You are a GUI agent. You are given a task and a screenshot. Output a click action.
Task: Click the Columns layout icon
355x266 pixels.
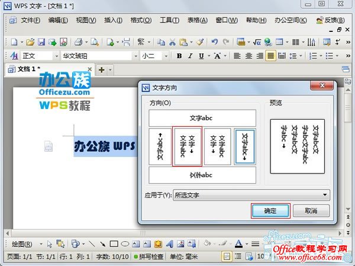pos(295,42)
